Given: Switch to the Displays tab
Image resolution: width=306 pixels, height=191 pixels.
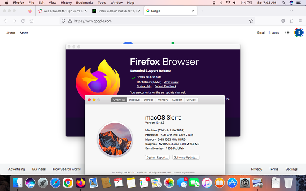Looking at the screenshot, I should click(x=134, y=100).
